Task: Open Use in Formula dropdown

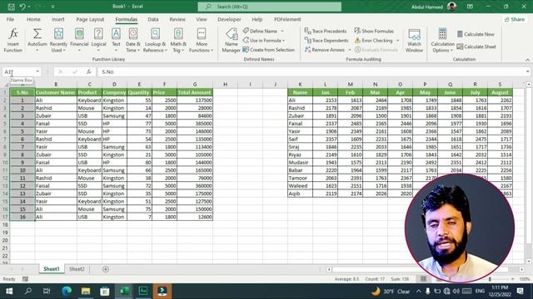Action: (264, 41)
